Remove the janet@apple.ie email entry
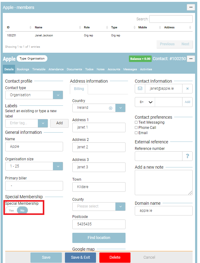 pyautogui.click(x=187, y=88)
